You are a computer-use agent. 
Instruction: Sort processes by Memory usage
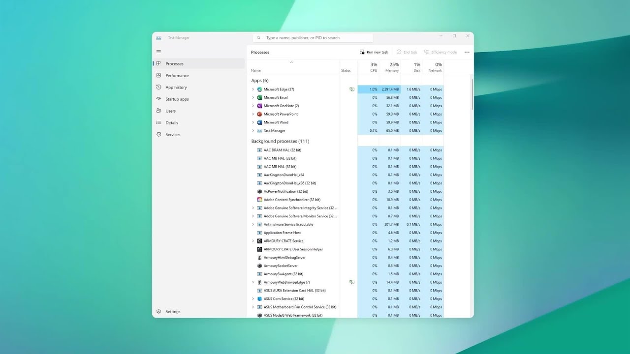(x=390, y=67)
